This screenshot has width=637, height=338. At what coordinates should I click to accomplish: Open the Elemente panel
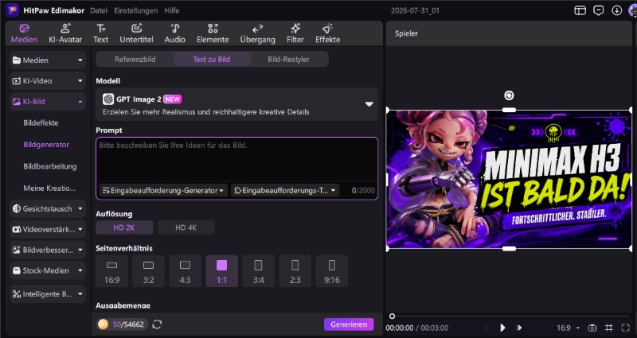click(213, 33)
